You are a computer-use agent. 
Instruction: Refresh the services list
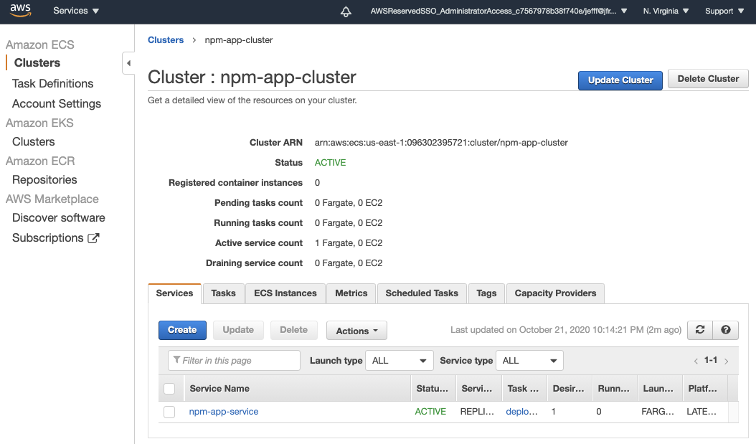(699, 330)
